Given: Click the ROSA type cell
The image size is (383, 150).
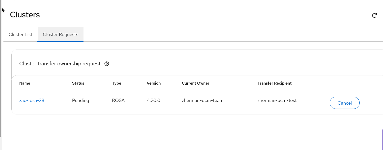Looking at the screenshot, I should [118, 100].
